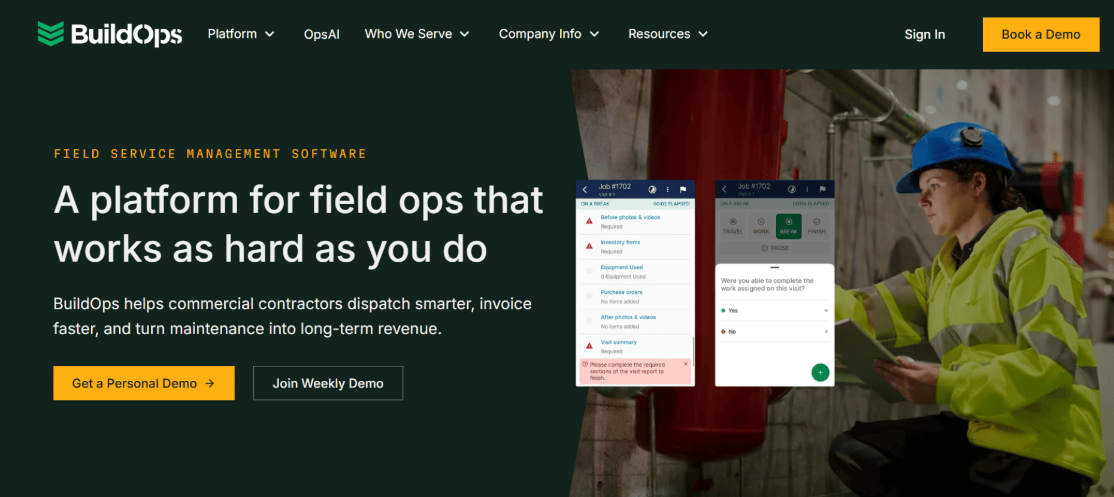
Task: Open the Company Info menu
Action: click(x=549, y=34)
